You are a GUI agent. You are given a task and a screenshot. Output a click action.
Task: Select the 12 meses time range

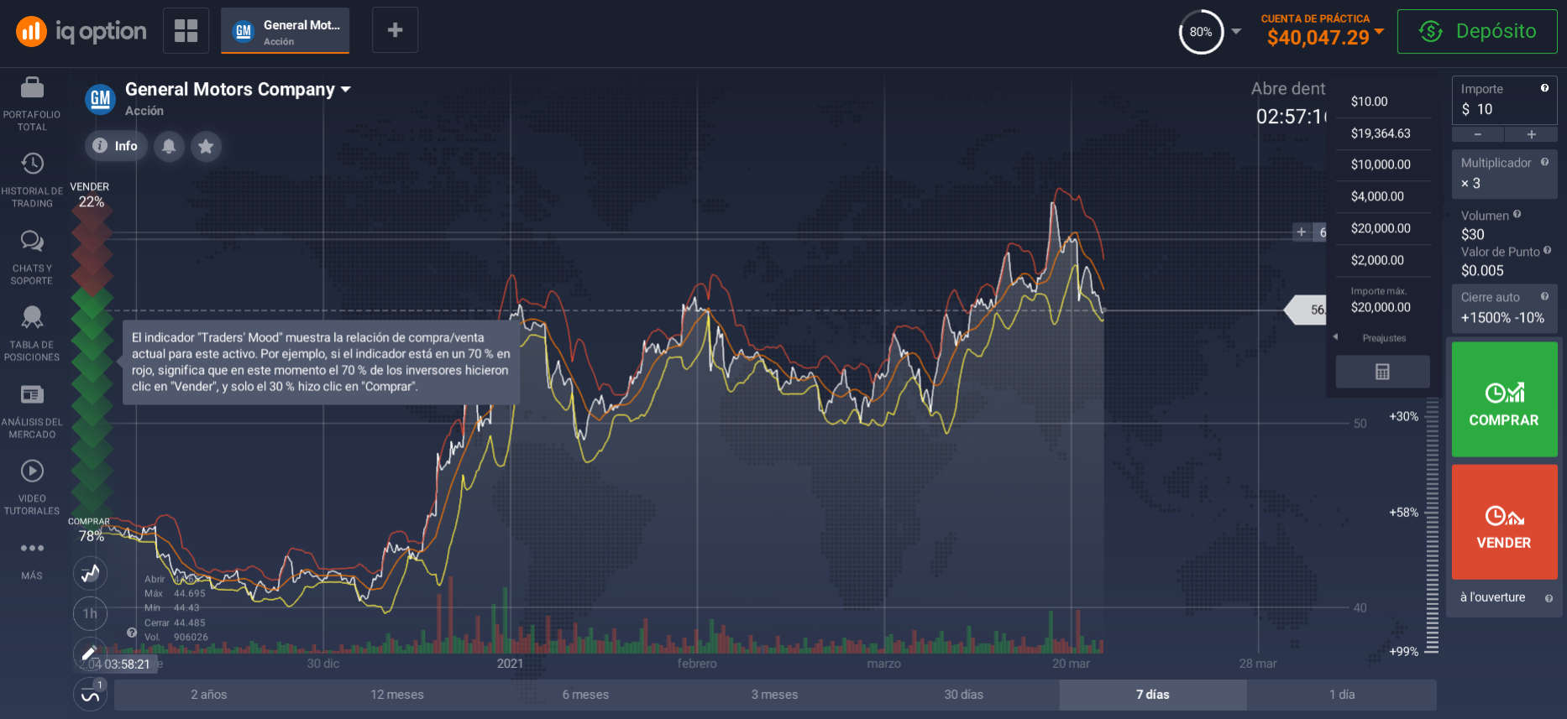(x=397, y=695)
